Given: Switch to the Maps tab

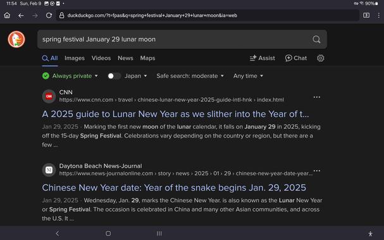Looking at the screenshot, I should (x=147, y=58).
